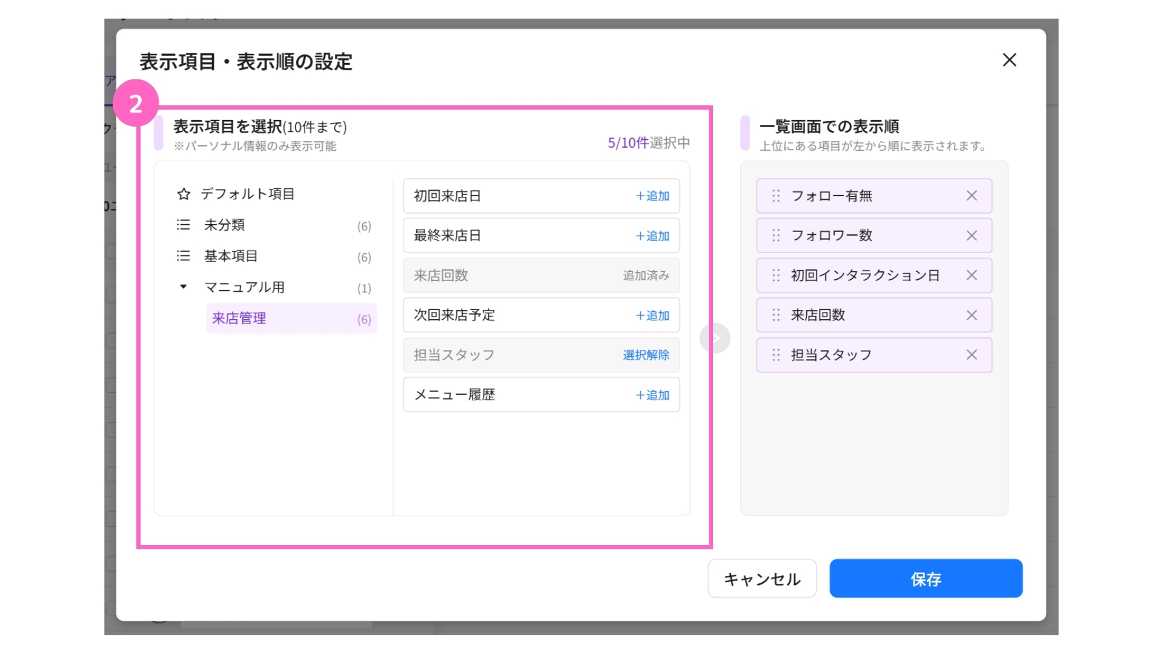
Task: Grab drag handle of フォロー有無
Action: click(x=776, y=196)
